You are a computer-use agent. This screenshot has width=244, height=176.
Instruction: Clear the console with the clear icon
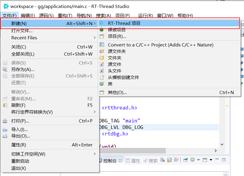[x=162, y=160]
